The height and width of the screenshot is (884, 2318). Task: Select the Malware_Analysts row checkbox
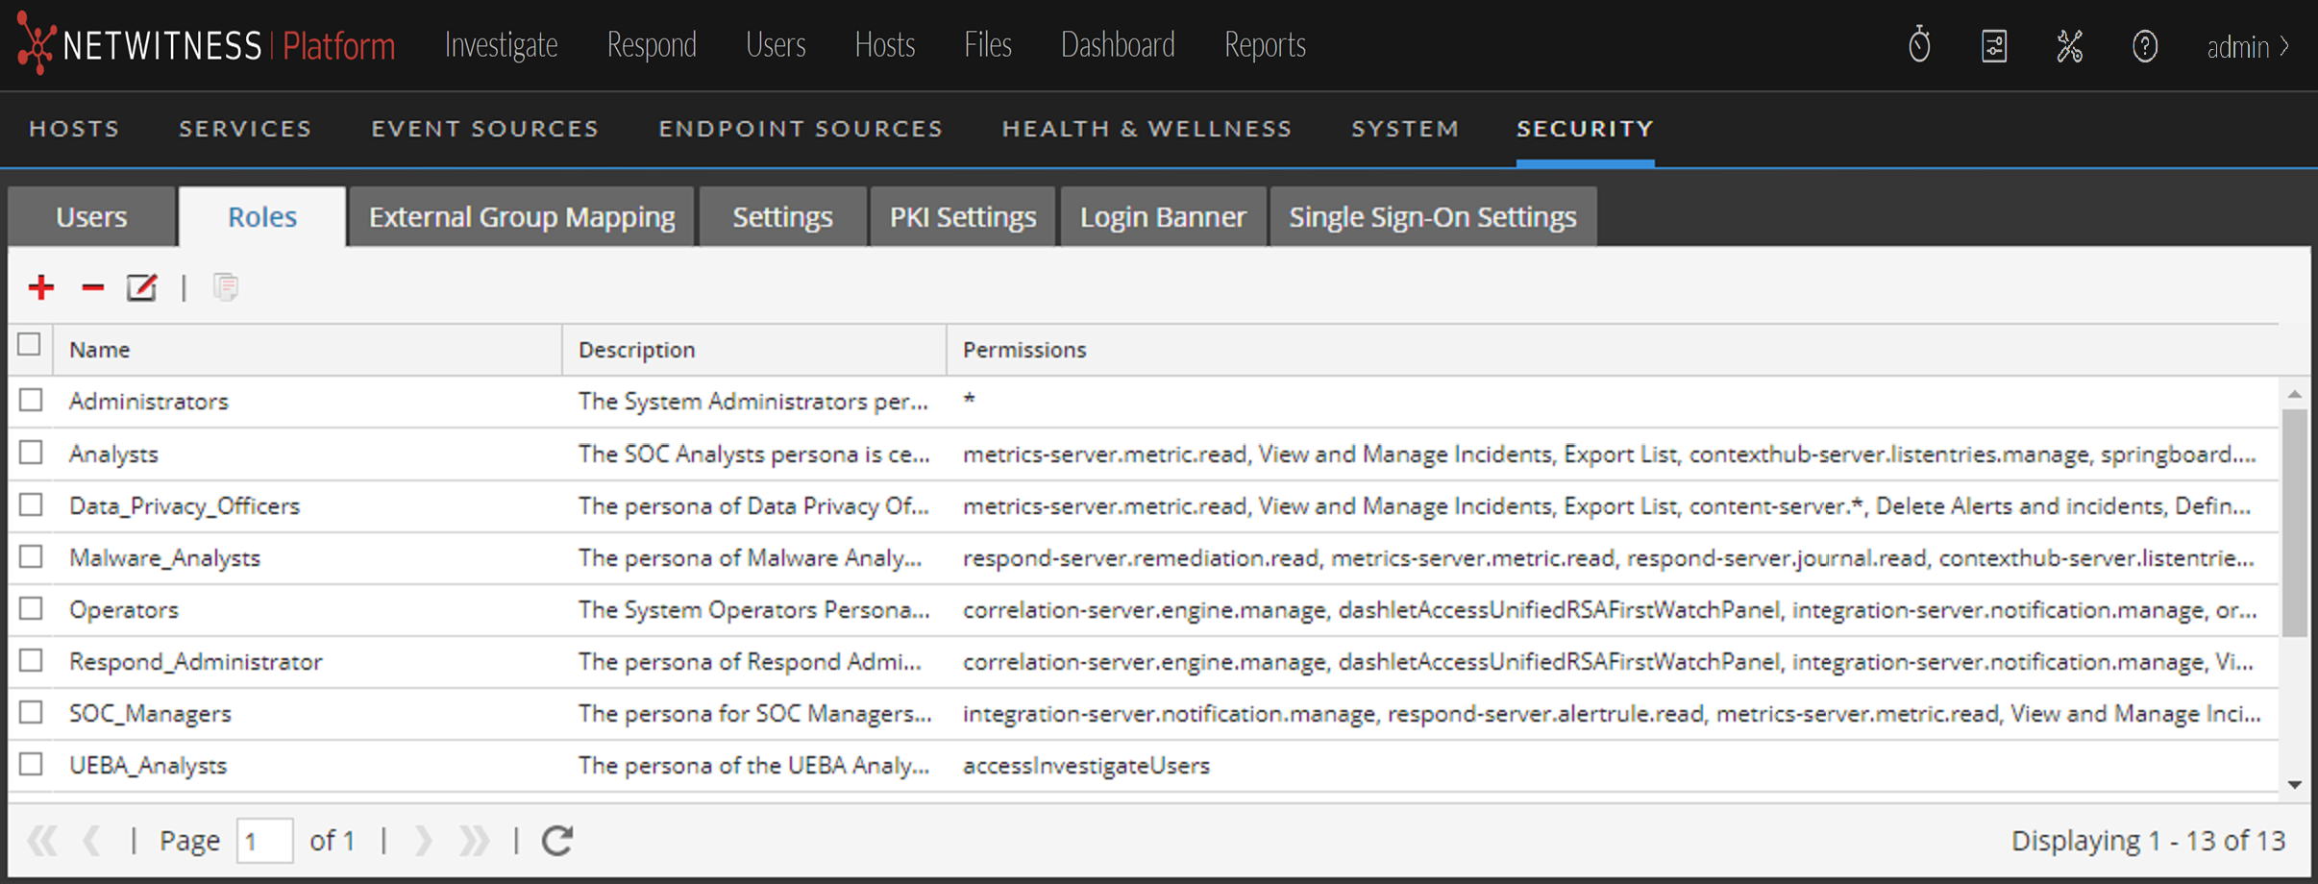coord(31,556)
